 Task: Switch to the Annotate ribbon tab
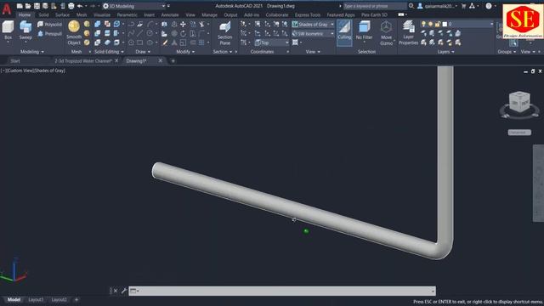coord(170,15)
